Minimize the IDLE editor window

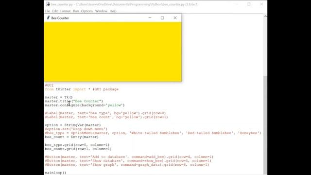pos(236,4)
